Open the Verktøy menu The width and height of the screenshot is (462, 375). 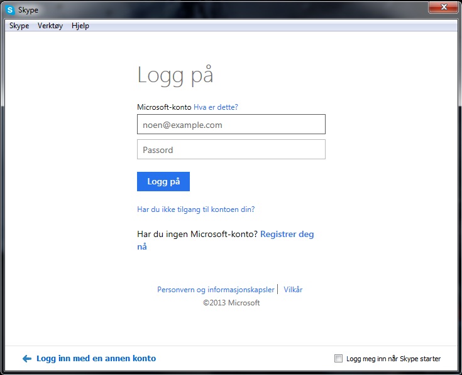coord(50,26)
